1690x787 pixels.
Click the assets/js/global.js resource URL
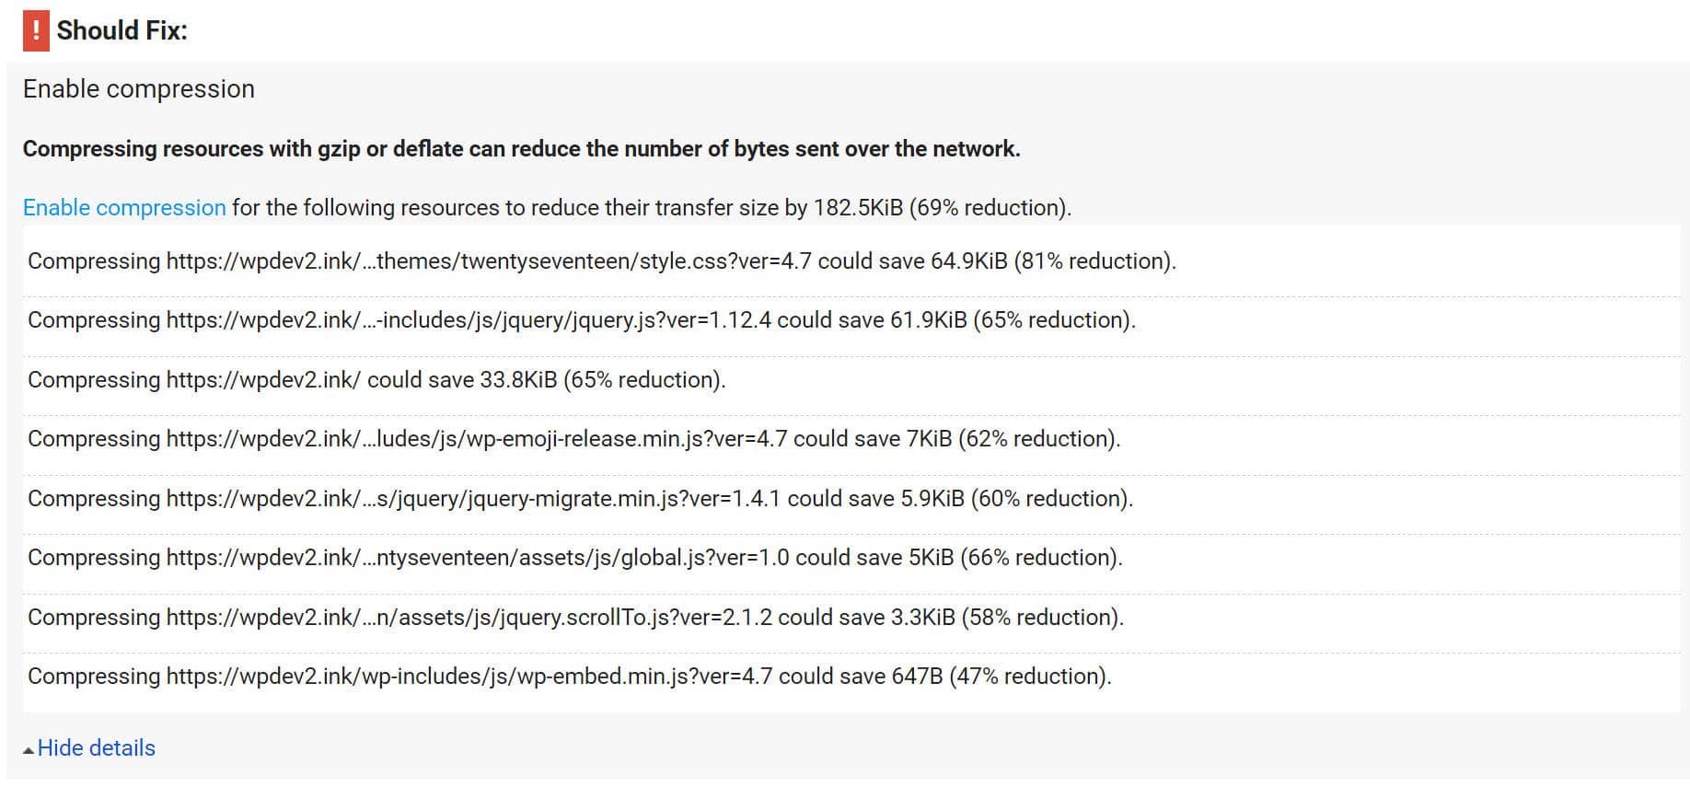[x=477, y=558]
